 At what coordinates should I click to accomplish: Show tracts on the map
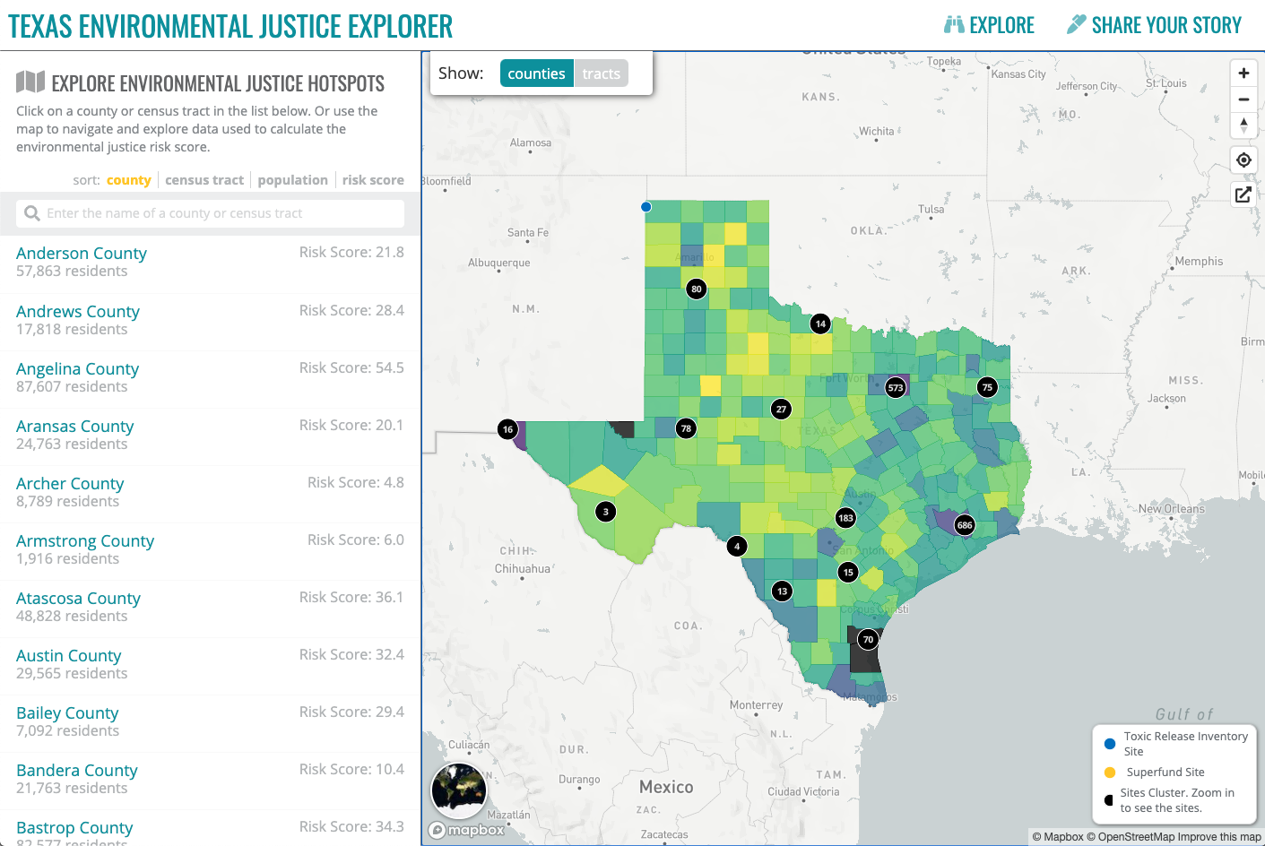pyautogui.click(x=601, y=73)
